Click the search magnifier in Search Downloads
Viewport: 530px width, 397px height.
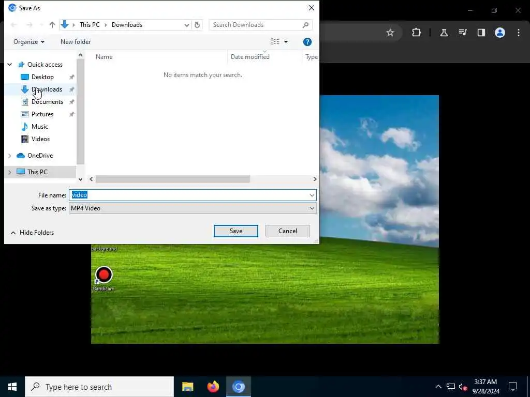305,25
